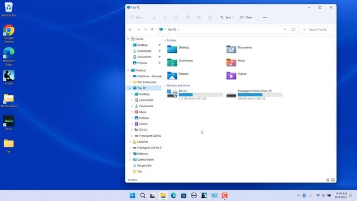The width and height of the screenshot is (357, 201).
Task: Collapse the Devices and drives group
Action: pyautogui.click(x=165, y=85)
